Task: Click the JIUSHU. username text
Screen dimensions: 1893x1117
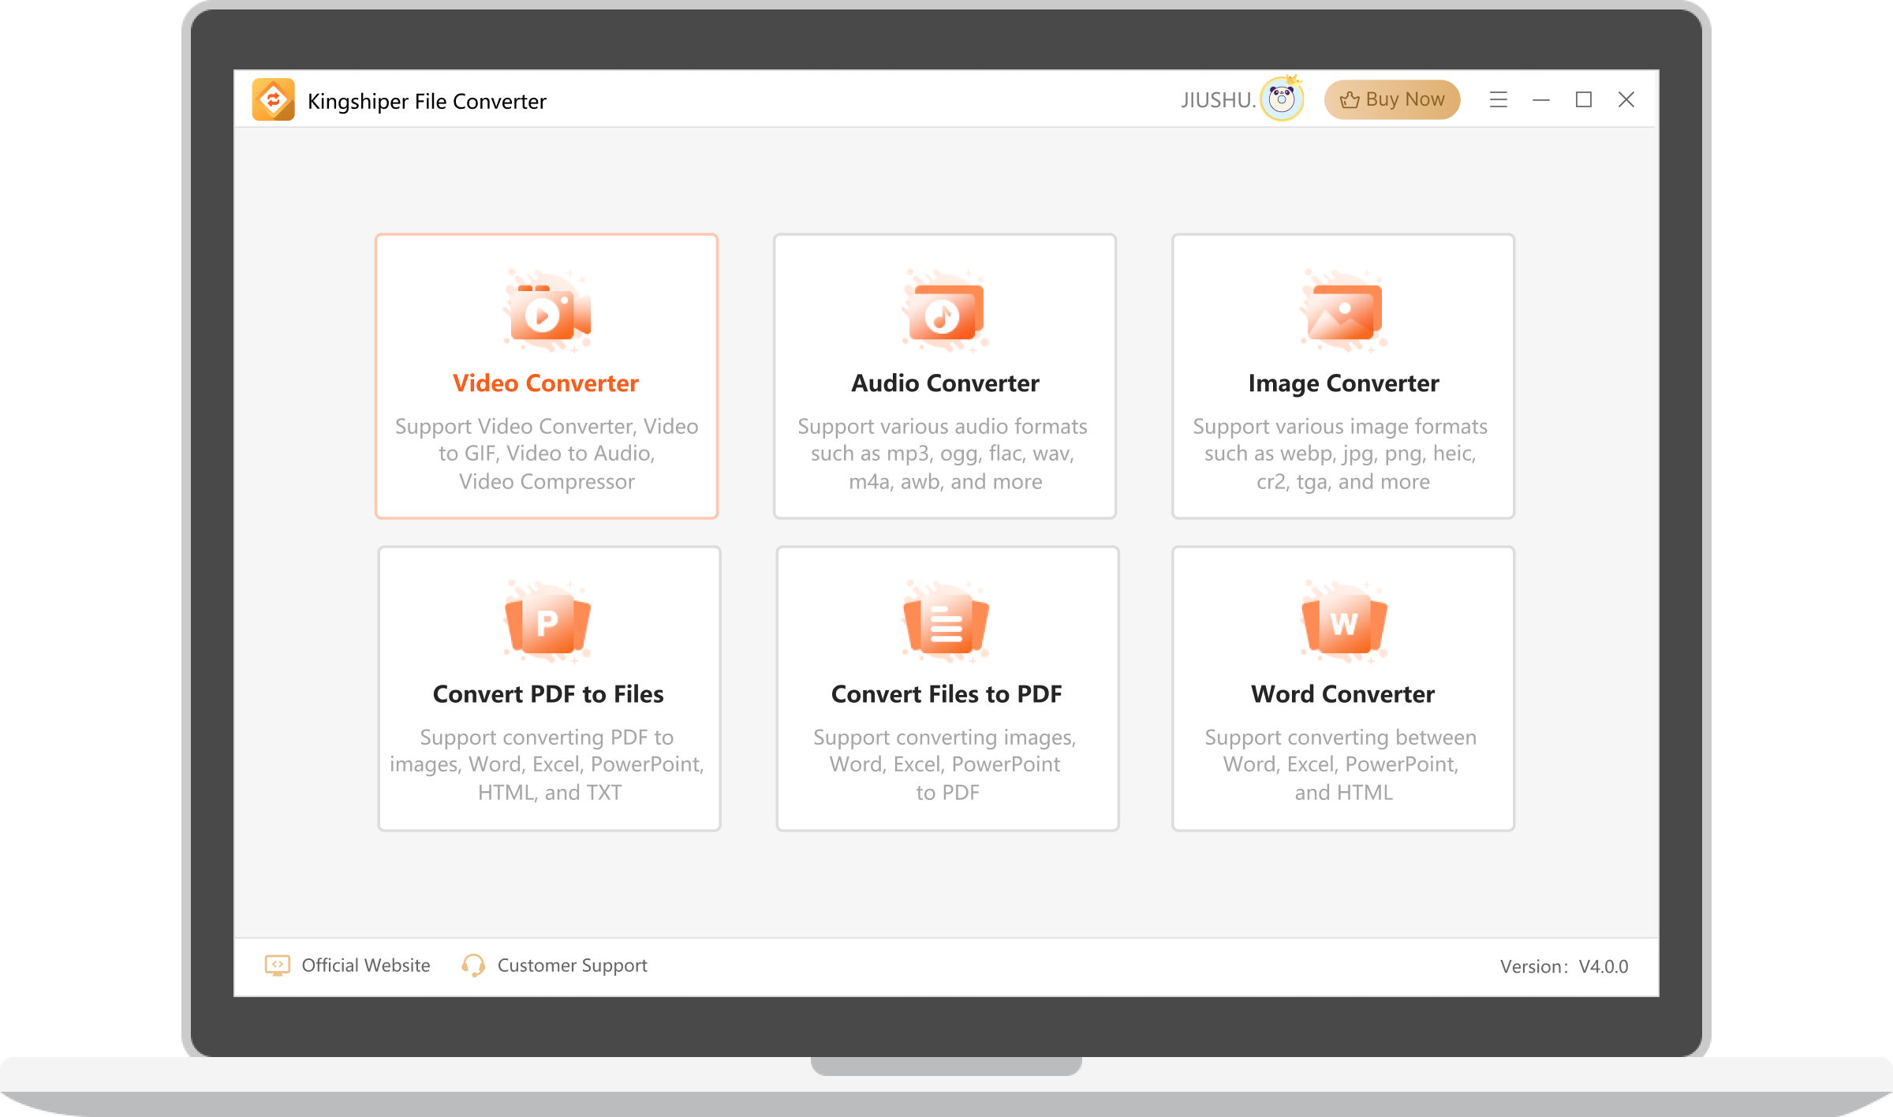Action: coord(1218,100)
